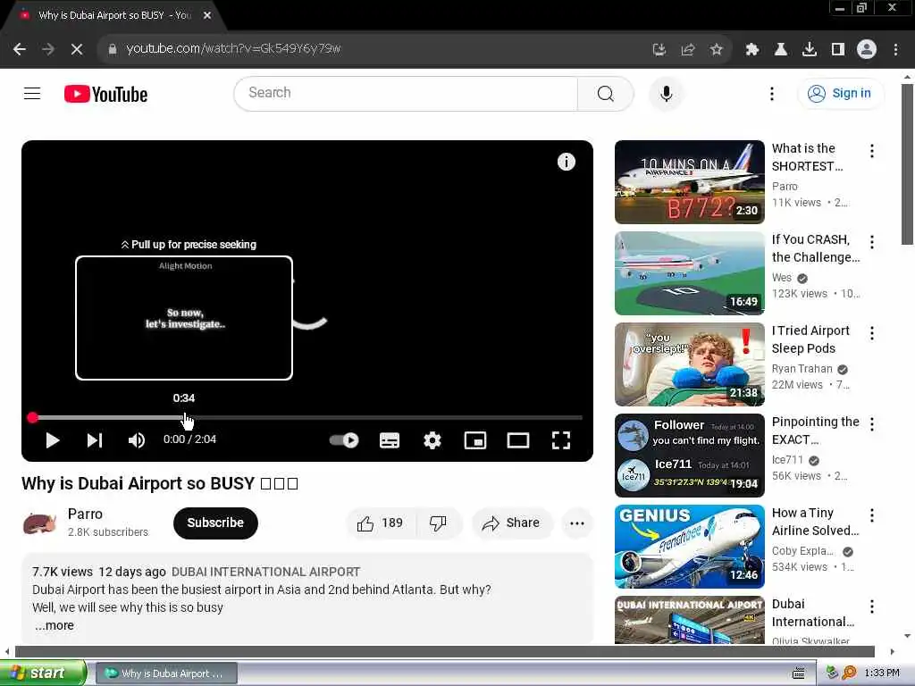The height and width of the screenshot is (686, 915).
Task: Click the page vertical scrollbar thumb
Action: pos(907,164)
